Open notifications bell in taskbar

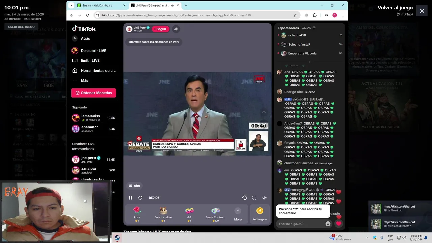pos(426,238)
